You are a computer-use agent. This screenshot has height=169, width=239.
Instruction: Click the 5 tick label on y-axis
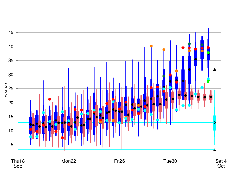coord(12,145)
